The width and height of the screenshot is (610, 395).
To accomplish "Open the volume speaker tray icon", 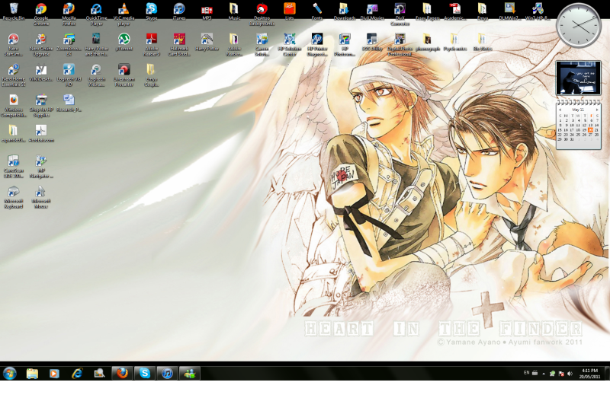I will click(570, 374).
